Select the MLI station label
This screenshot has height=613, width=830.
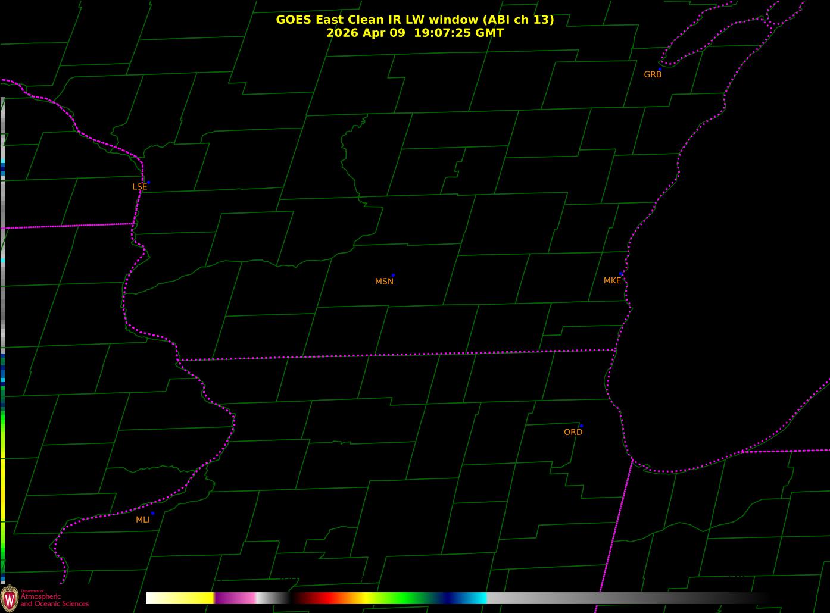pos(143,520)
